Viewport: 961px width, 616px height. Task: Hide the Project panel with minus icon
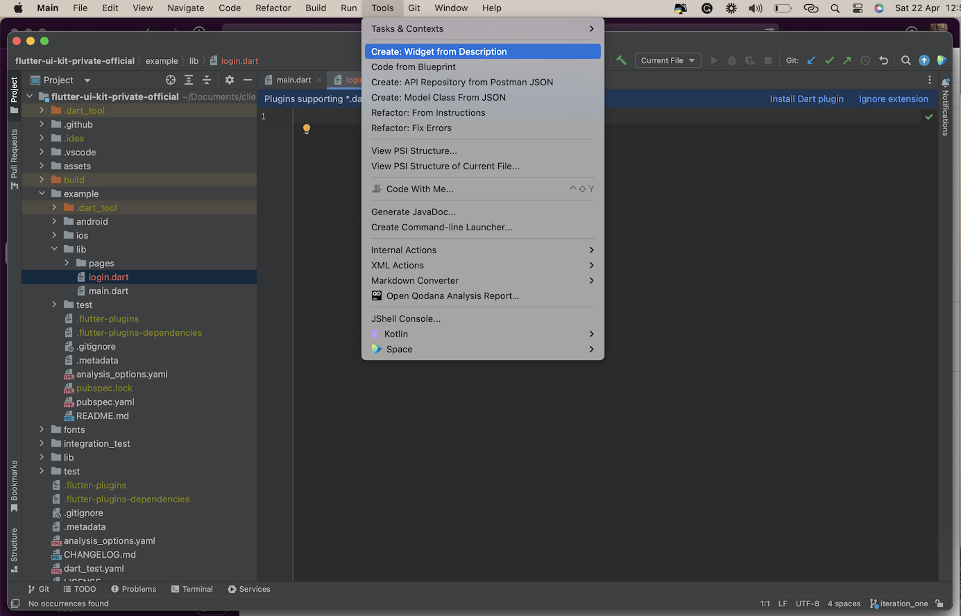248,80
